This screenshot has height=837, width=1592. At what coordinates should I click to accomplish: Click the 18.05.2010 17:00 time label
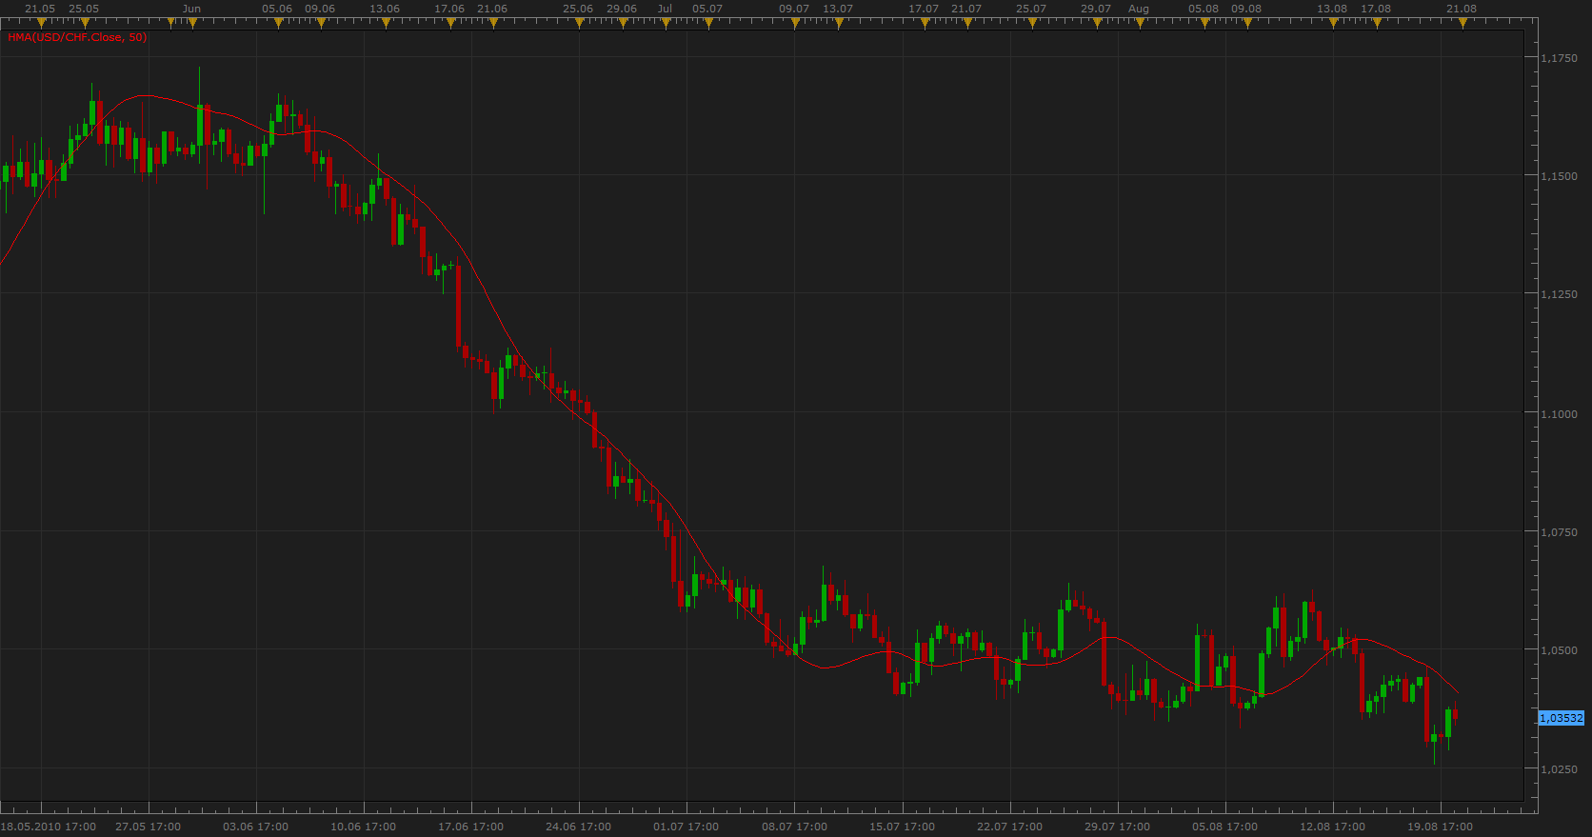pos(49,827)
